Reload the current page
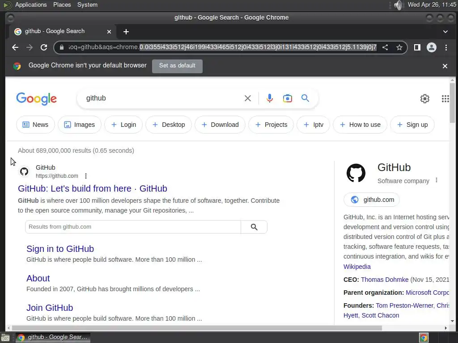 [x=44, y=47]
